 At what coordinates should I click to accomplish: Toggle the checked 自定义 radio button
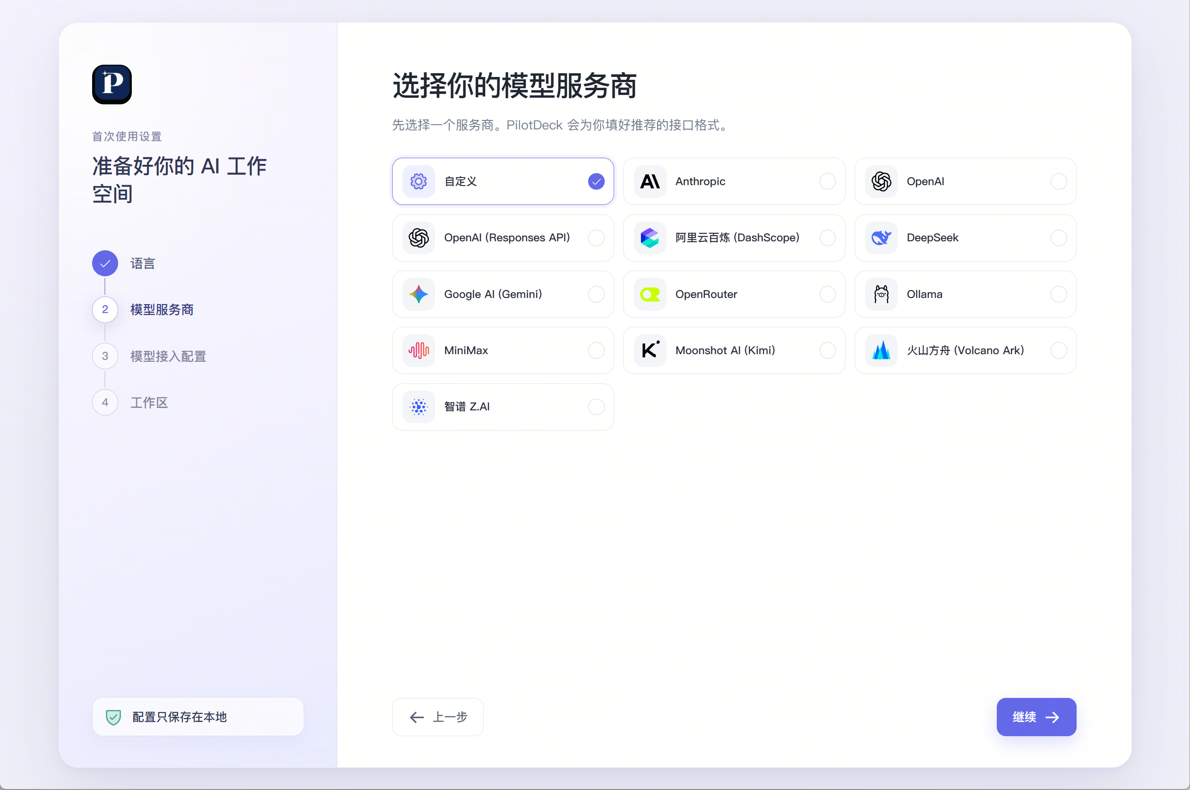tap(596, 181)
